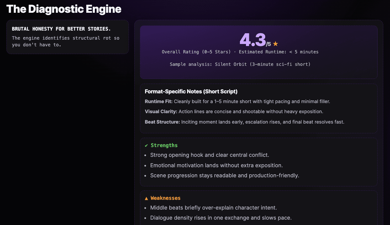Click the Silent Orbit sample analysis text
The width and height of the screenshot is (390, 225).
click(x=240, y=64)
